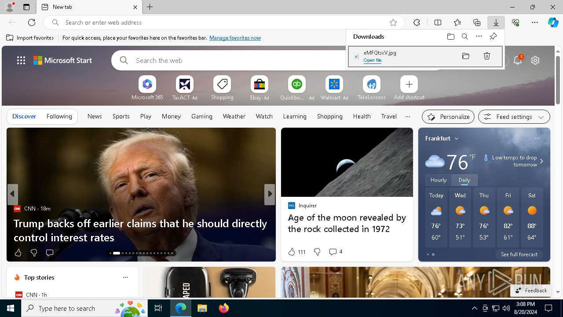Click the Microsoft Start logo
The height and width of the screenshot is (317, 563).
[x=62, y=60]
